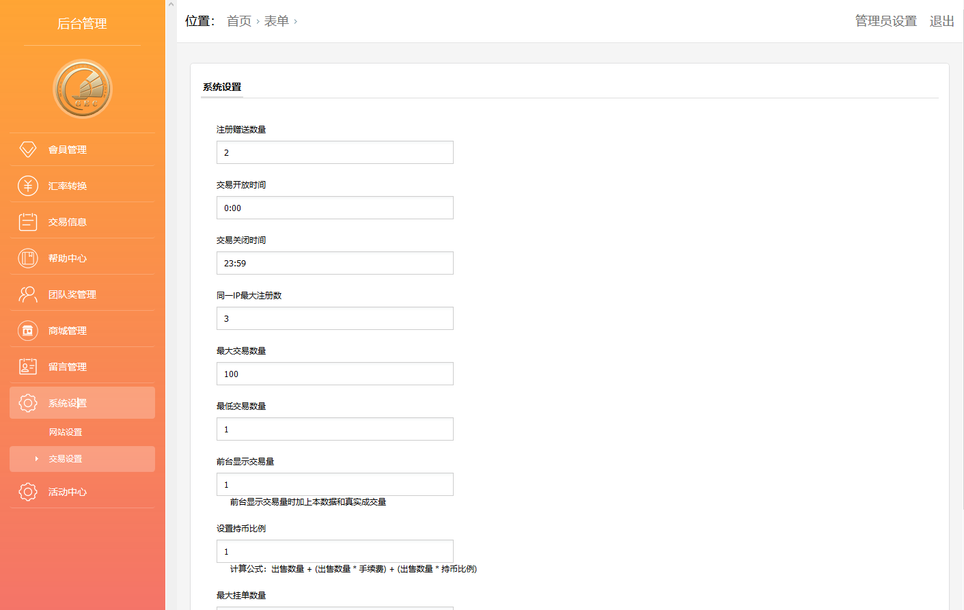Open the contact card icon for 留言管理
Viewport: 964px width, 610px height.
tap(28, 367)
